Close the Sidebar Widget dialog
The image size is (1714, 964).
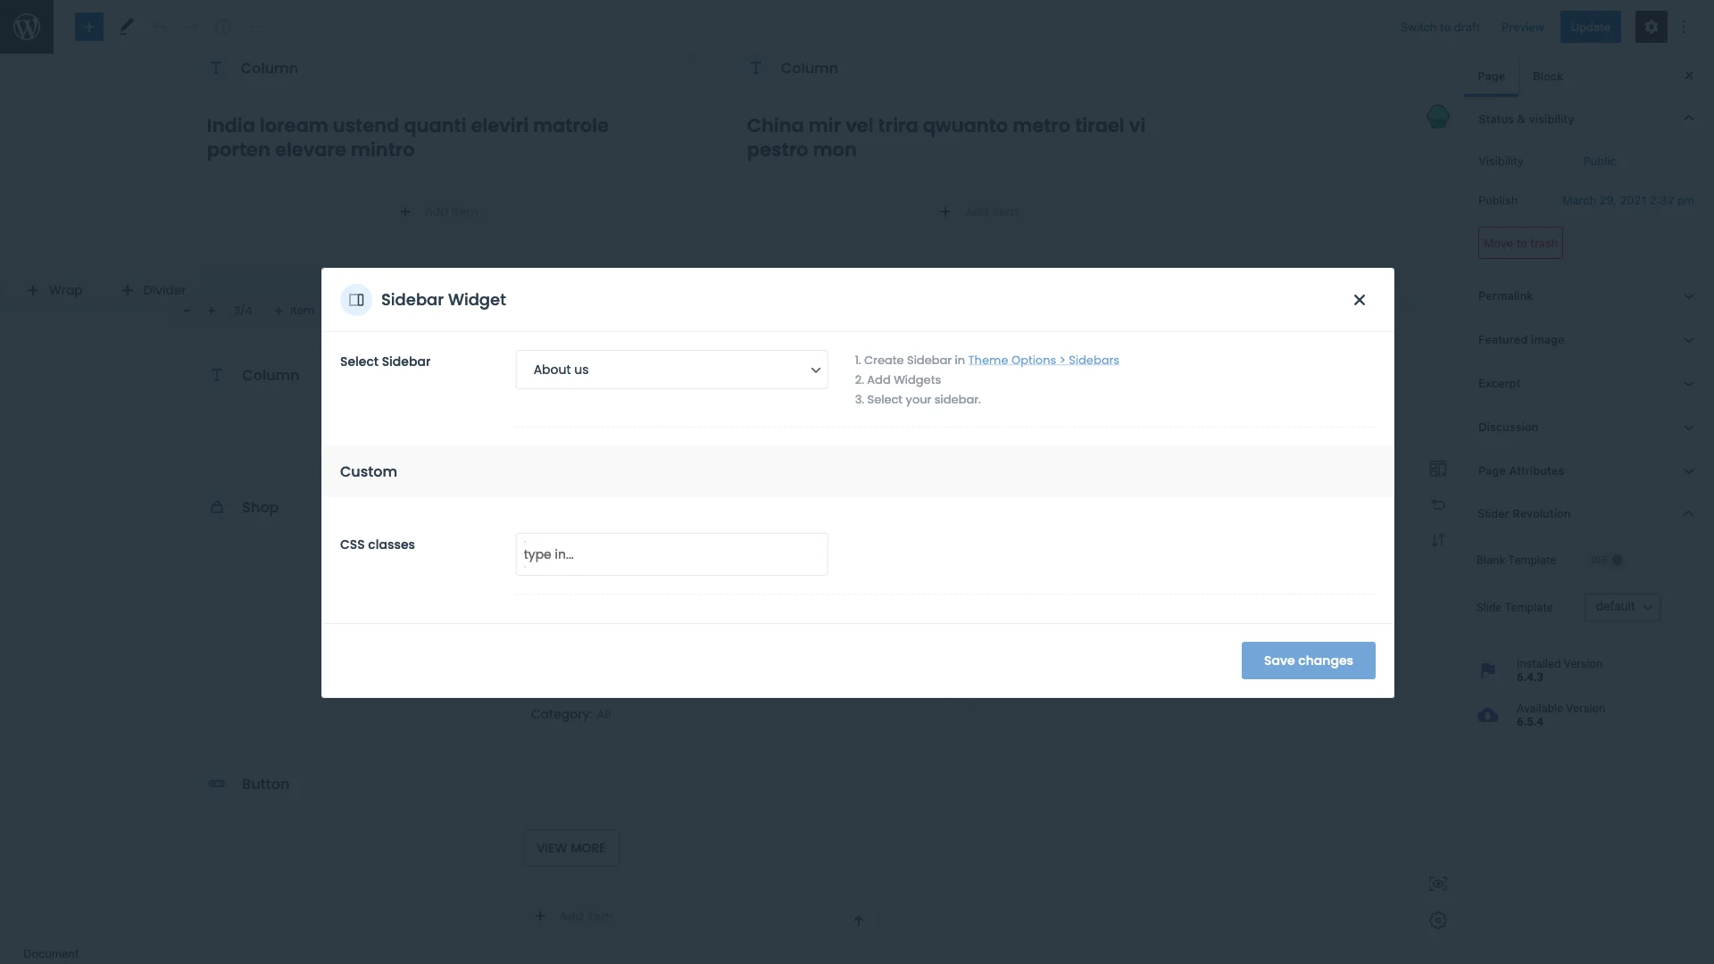point(1359,300)
